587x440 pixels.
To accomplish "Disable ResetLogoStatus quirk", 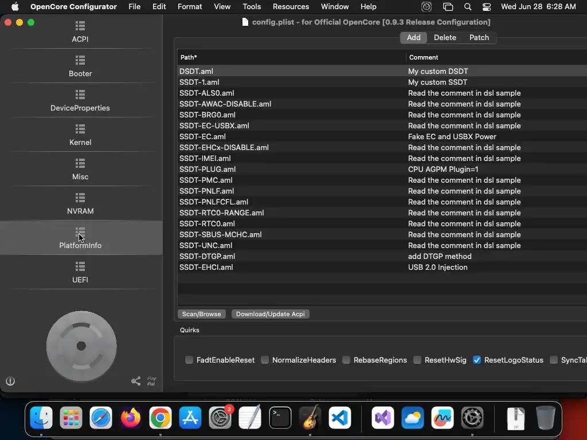I will 476,360.
